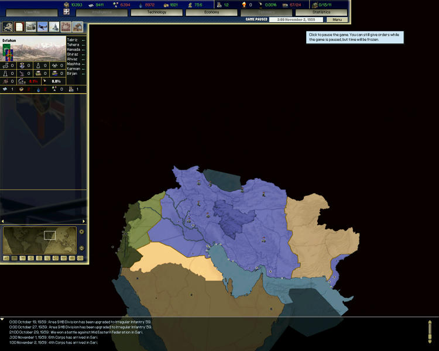This screenshot has height=351, width=439.
Task: Click the flag shield in Esfahan panel
Action: [8, 53]
